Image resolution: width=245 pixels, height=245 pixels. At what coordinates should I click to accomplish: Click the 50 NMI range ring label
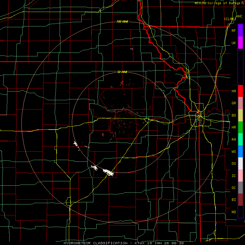click(x=122, y=72)
